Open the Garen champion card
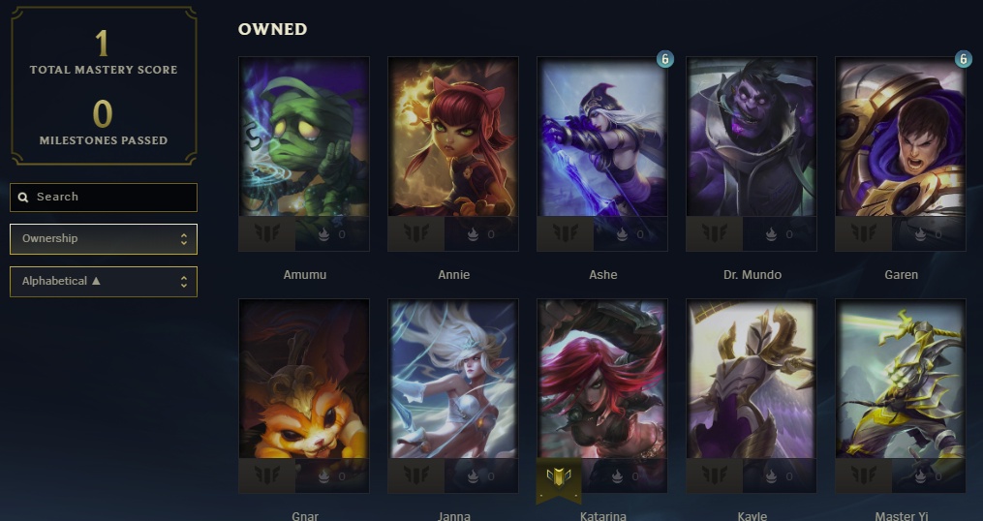Screen dimensions: 983x521 point(901,154)
